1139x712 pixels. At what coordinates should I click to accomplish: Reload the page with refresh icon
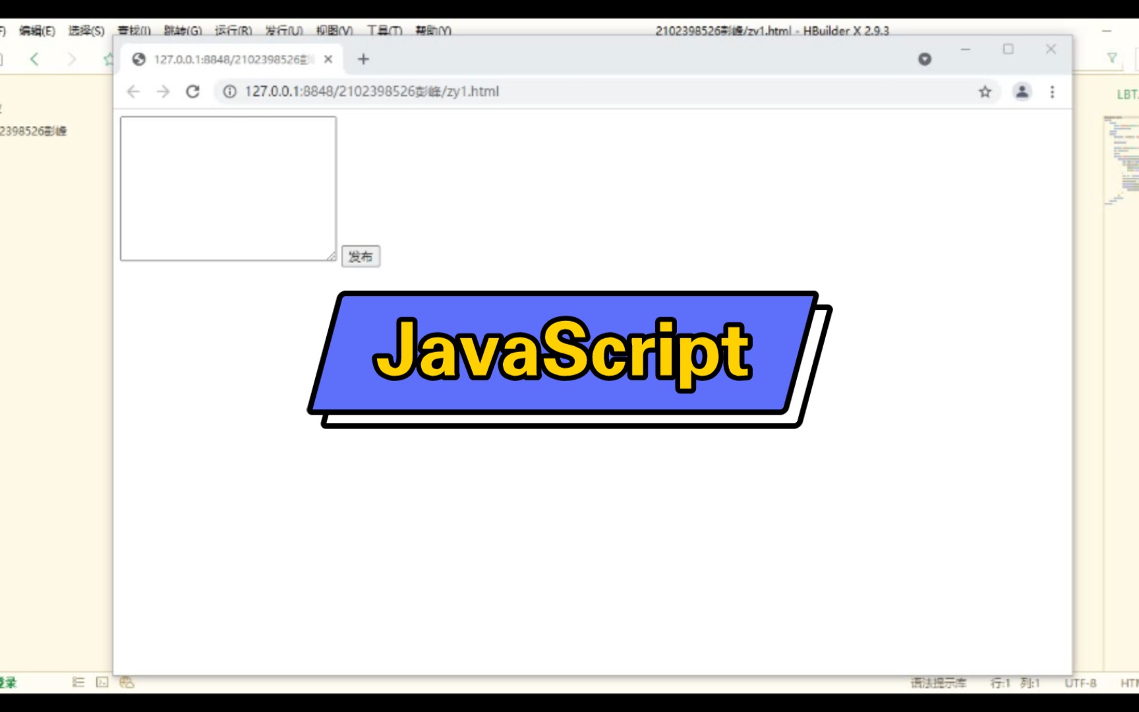pos(192,92)
